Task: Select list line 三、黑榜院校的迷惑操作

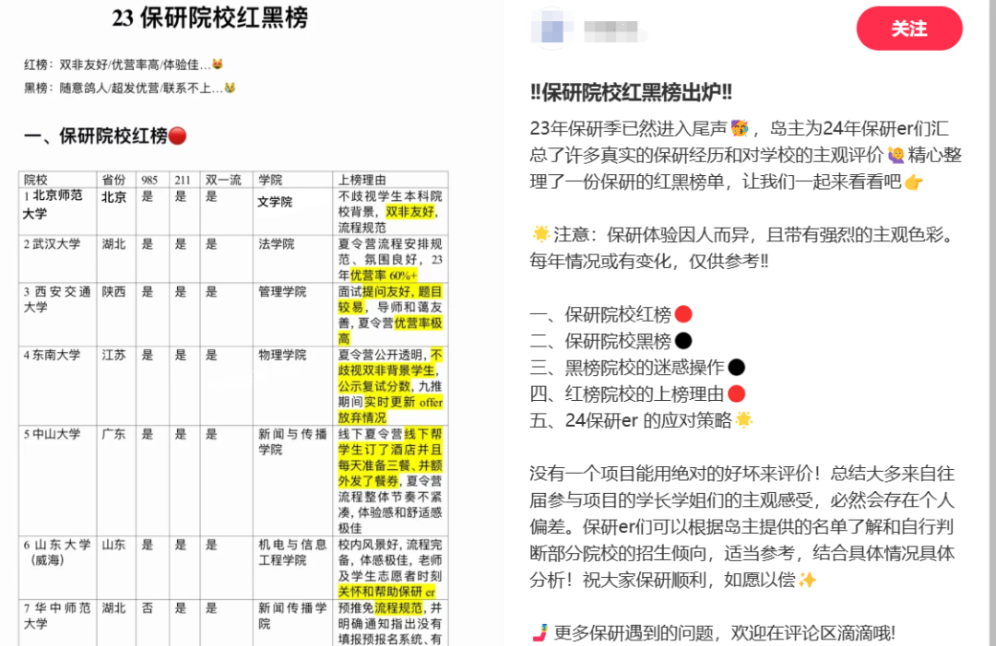Action: pos(637,368)
